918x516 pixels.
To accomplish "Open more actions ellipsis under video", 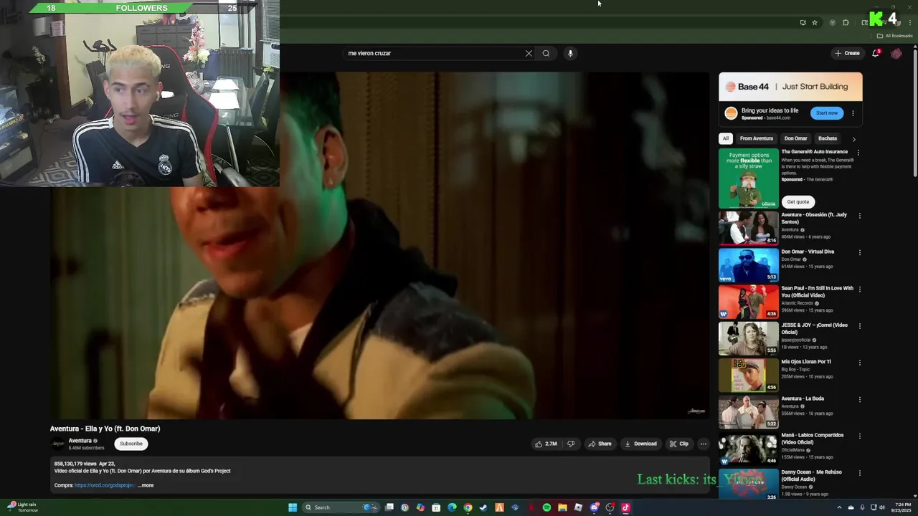I will tap(703, 444).
